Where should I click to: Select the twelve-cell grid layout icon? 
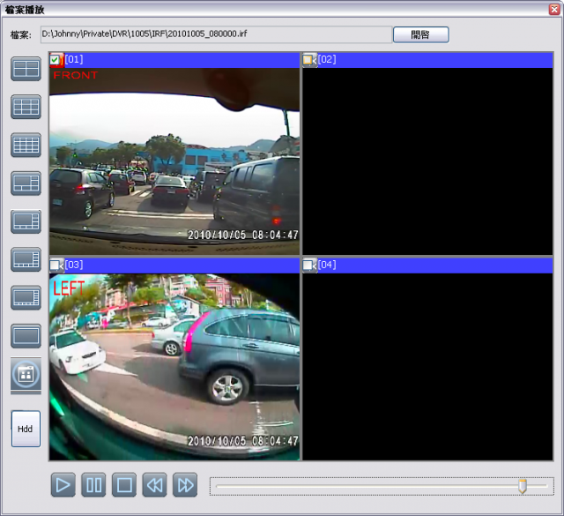coord(26,146)
